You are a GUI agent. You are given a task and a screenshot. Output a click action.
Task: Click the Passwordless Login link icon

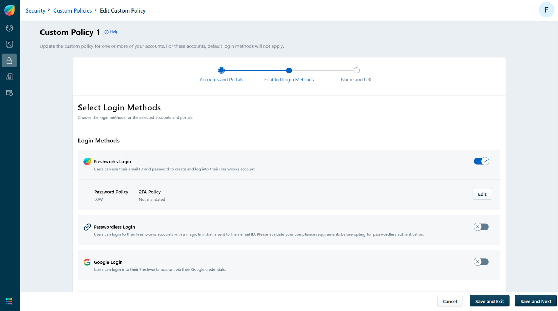(87, 227)
